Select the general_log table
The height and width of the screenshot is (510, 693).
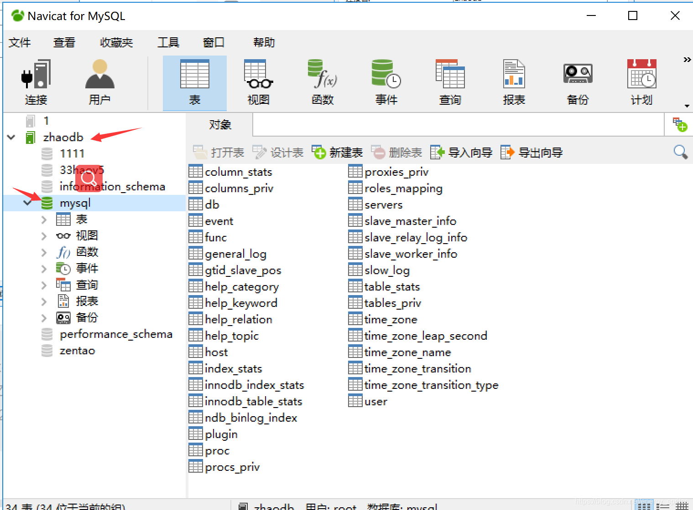coord(235,254)
